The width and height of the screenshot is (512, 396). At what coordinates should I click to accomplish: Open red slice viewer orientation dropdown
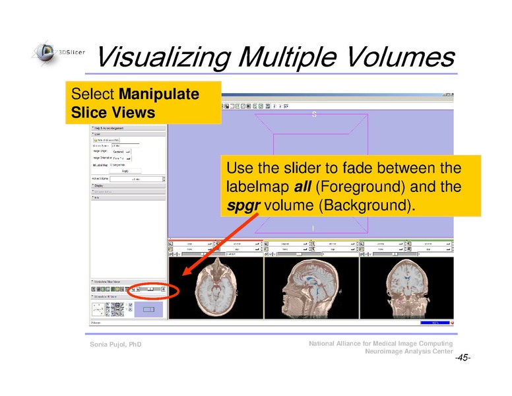pyautogui.click(x=193, y=244)
